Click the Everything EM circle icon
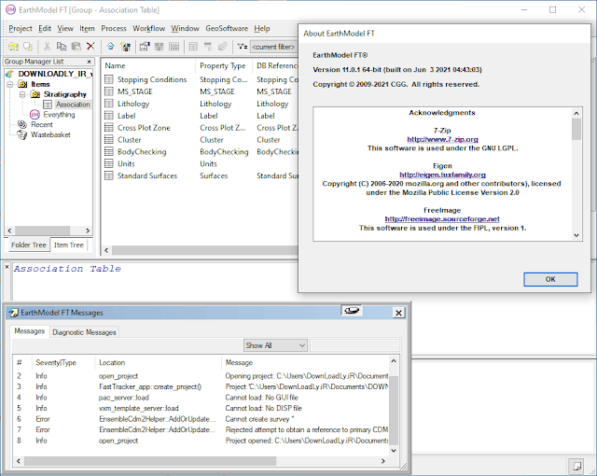This screenshot has height=476, width=597. click(35, 114)
